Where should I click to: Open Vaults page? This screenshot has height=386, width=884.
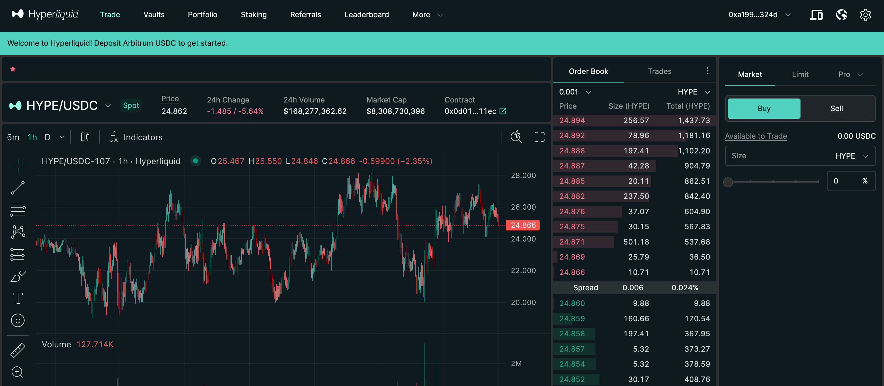click(154, 14)
